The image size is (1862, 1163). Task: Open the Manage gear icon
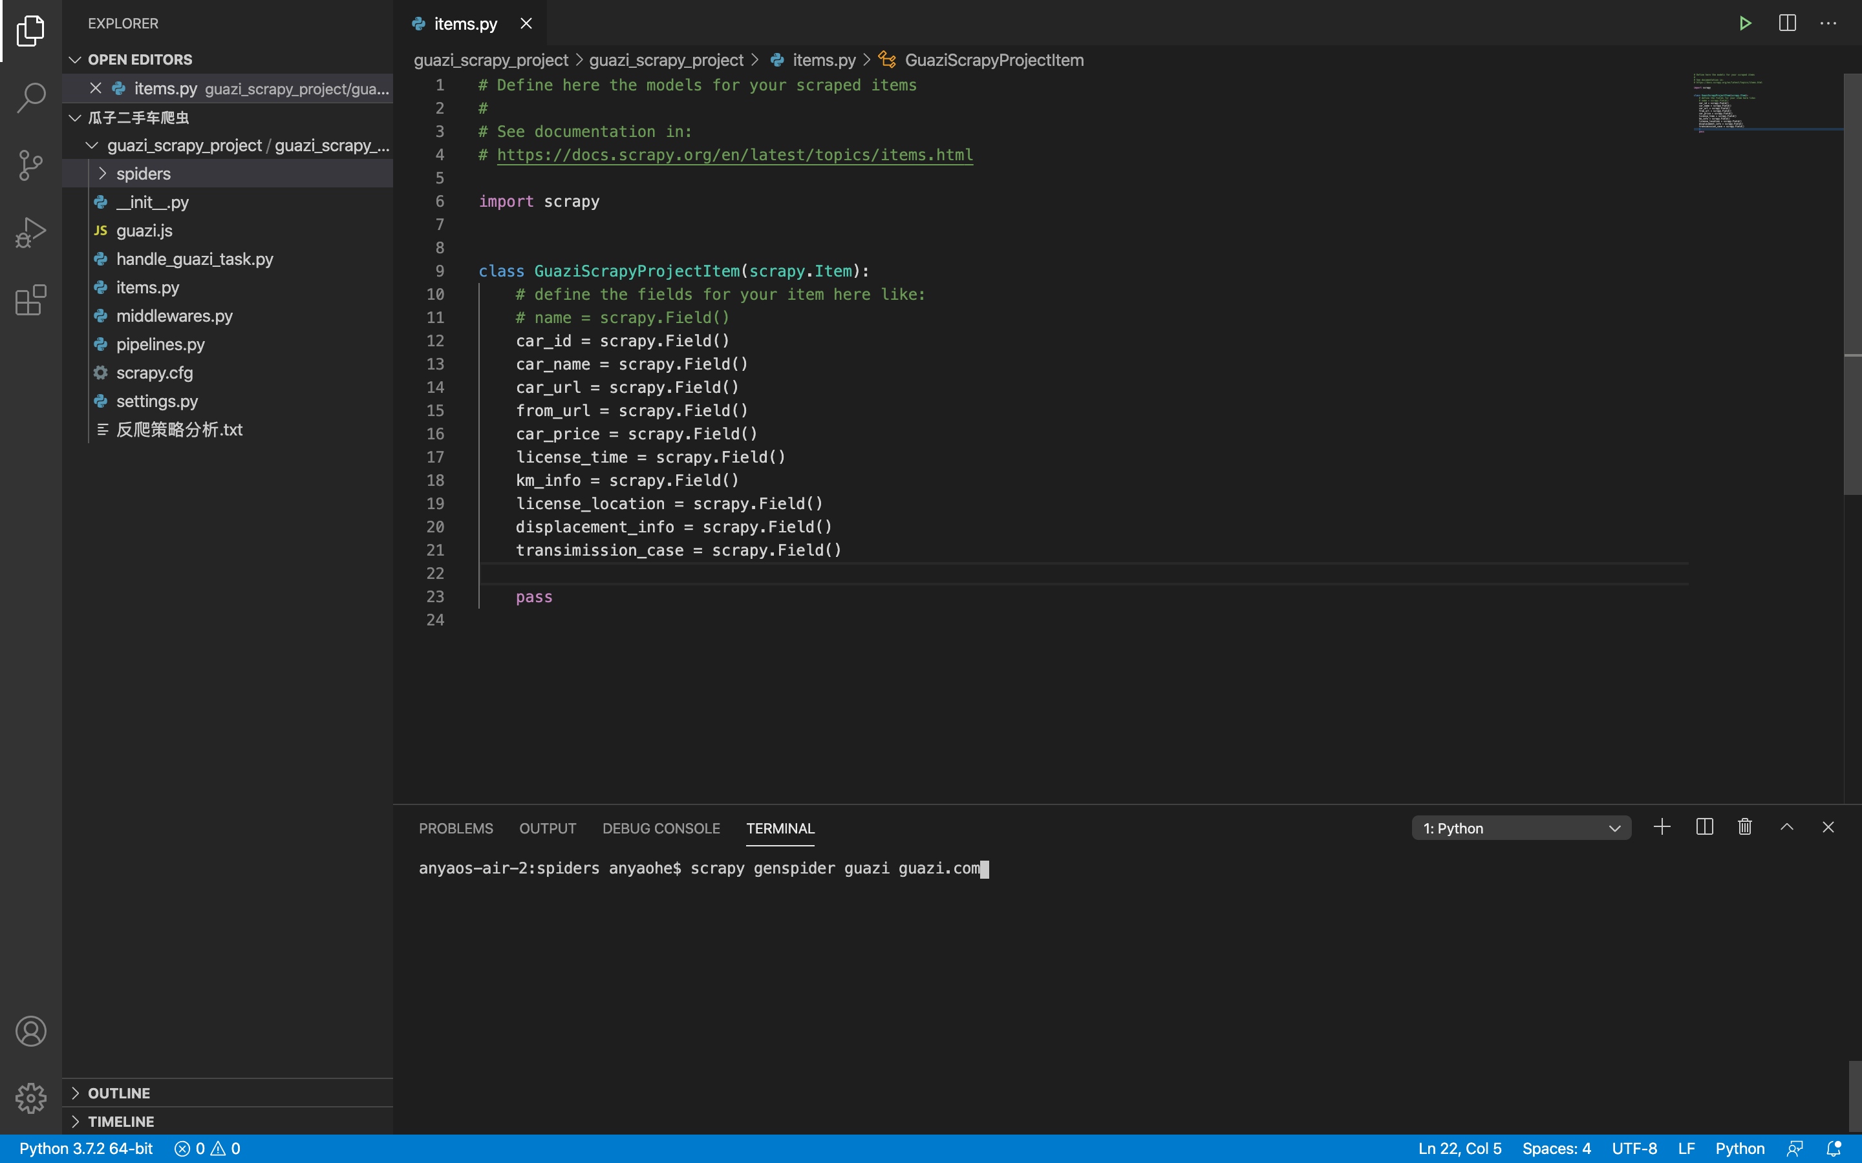pyautogui.click(x=31, y=1098)
